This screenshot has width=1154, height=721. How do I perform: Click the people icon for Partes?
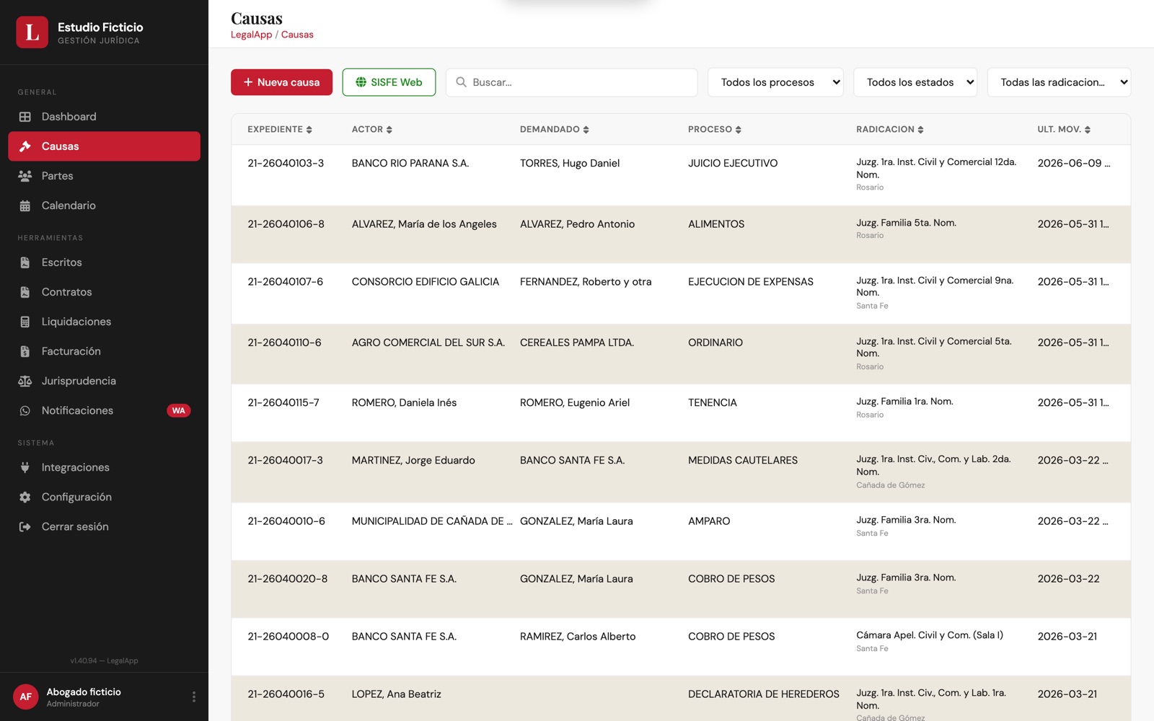pyautogui.click(x=25, y=176)
